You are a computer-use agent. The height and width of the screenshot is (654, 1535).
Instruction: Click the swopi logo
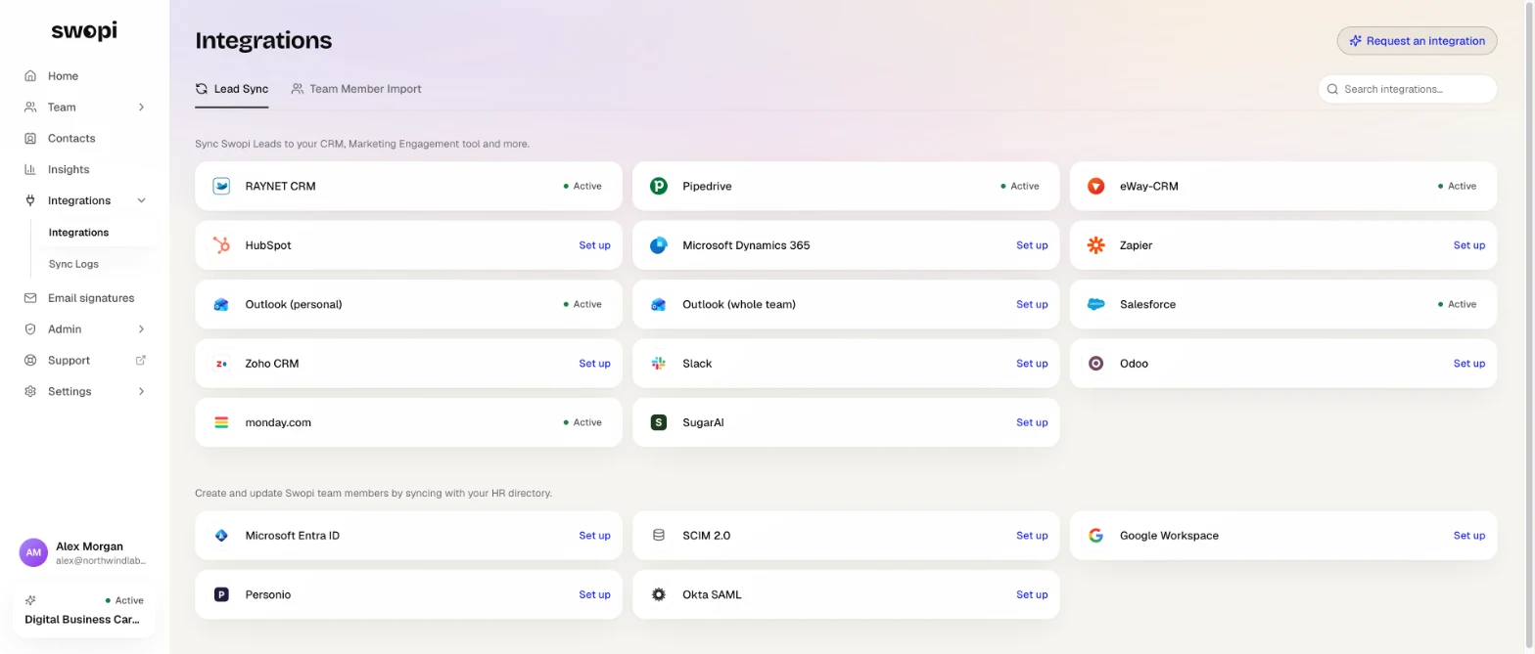click(84, 31)
